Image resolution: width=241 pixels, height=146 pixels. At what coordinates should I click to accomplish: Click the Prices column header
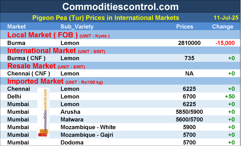click(x=185, y=27)
